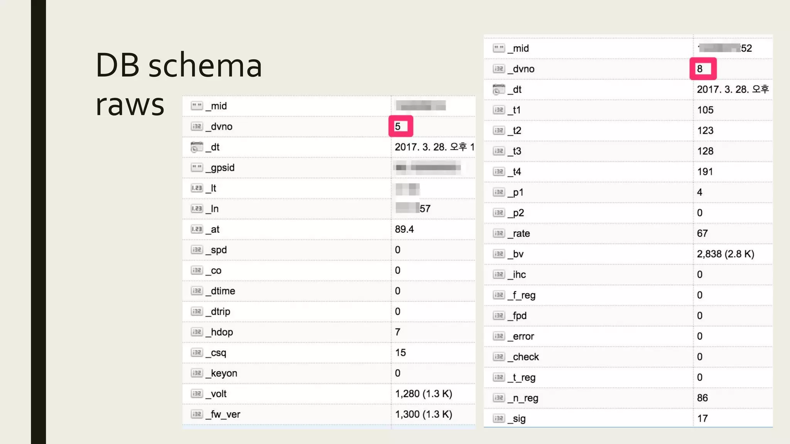Click the _t4 value 191
Image resolution: width=790 pixels, height=444 pixels.
coord(705,172)
